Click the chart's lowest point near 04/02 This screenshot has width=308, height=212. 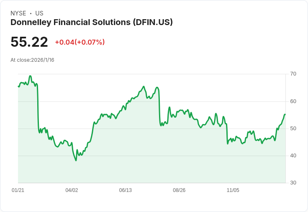click(76, 161)
